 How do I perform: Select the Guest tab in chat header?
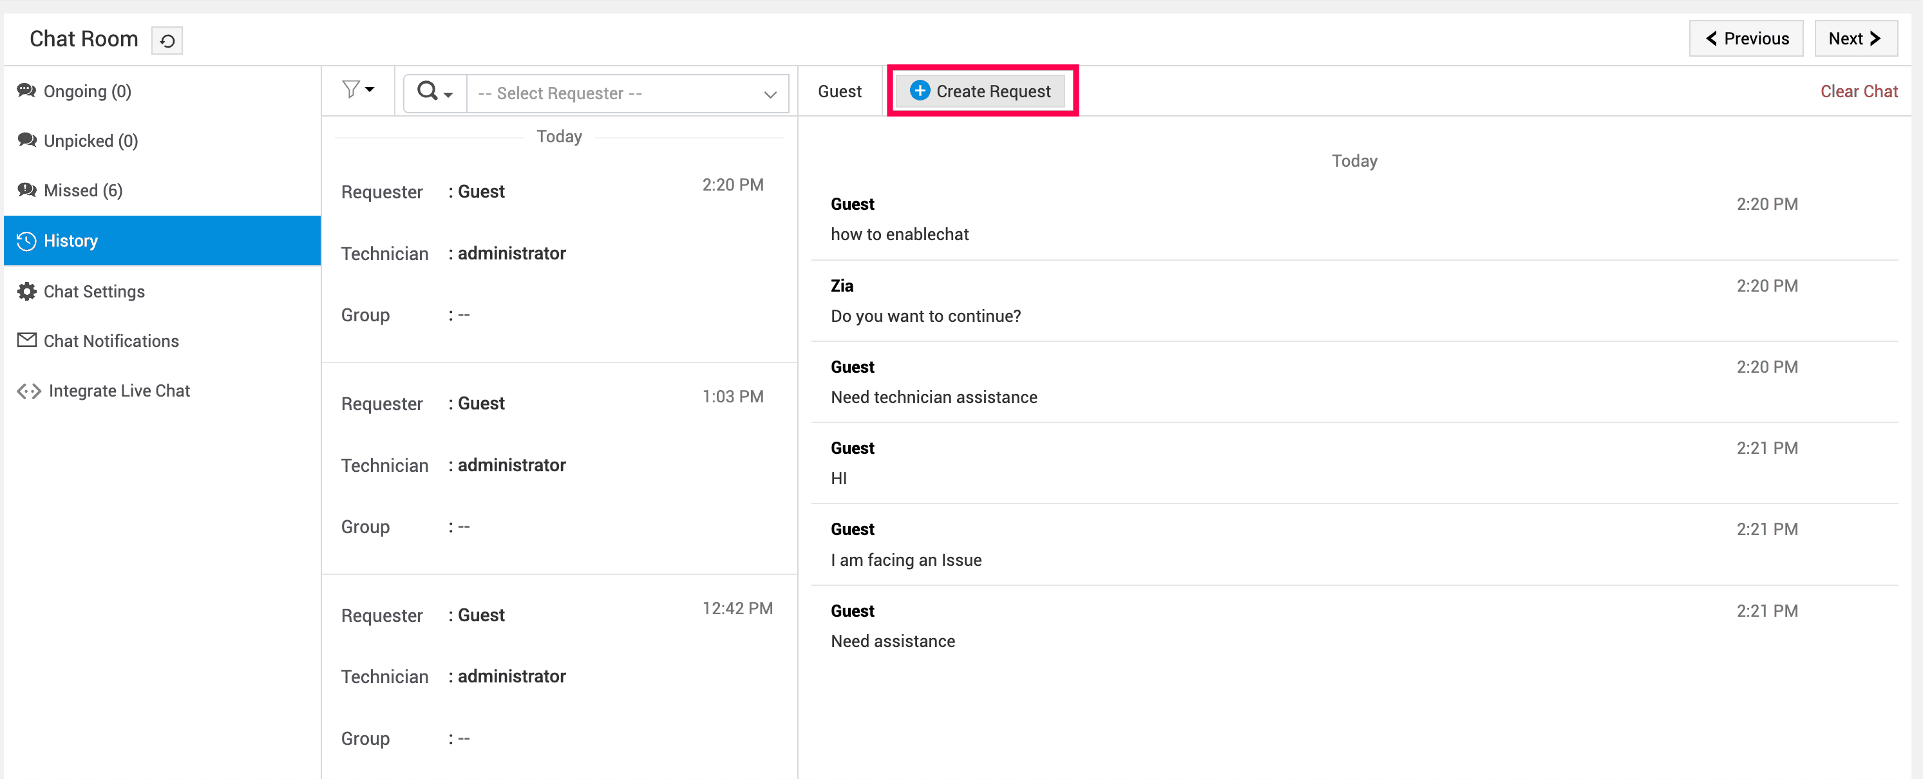point(839,91)
